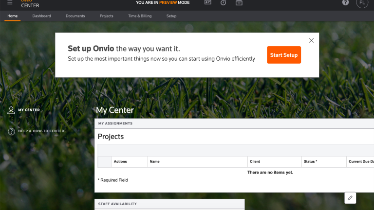Open the hamburger navigation menu
Screen dimensions: 374x210
pyautogui.click(x=10, y=3)
